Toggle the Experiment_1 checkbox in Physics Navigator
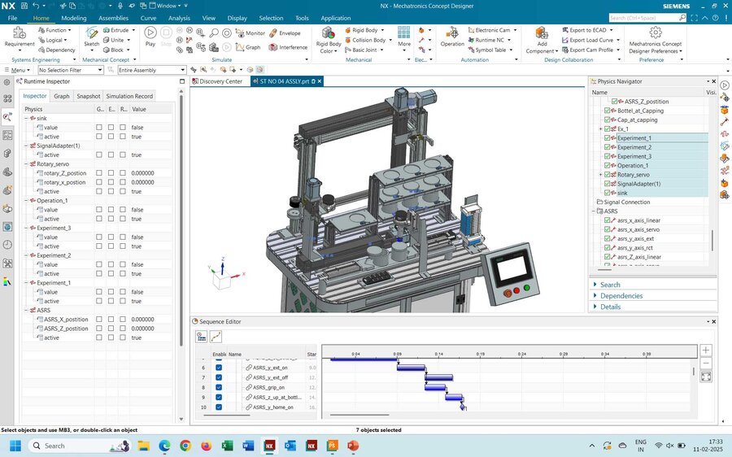This screenshot has height=457, width=732. coord(608,137)
